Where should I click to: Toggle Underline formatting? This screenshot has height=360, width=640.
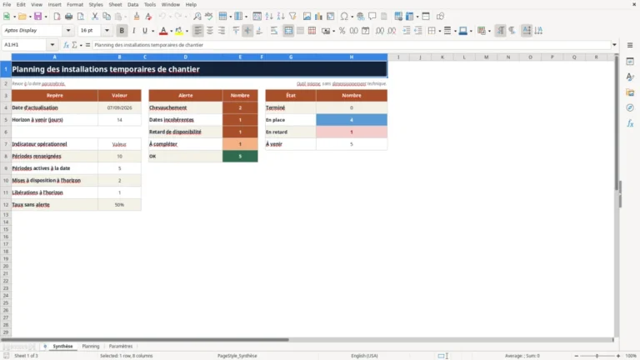click(144, 31)
